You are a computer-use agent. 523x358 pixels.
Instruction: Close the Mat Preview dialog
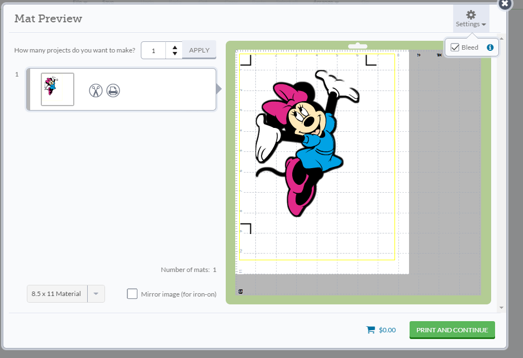pyautogui.click(x=505, y=4)
